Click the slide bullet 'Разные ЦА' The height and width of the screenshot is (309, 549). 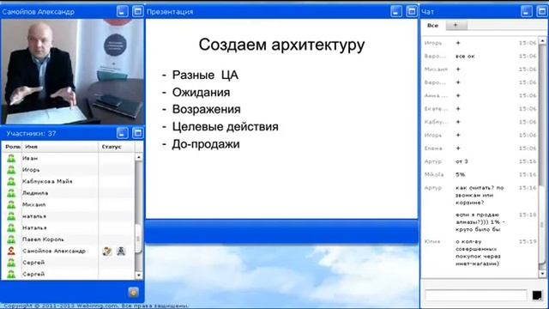[205, 75]
